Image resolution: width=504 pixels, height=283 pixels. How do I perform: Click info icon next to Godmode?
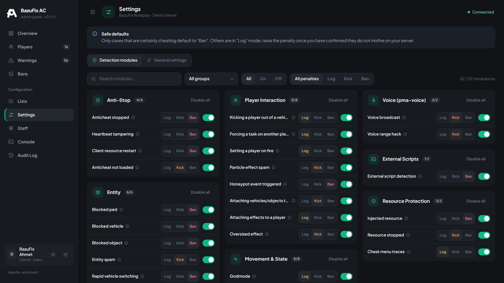point(254,276)
